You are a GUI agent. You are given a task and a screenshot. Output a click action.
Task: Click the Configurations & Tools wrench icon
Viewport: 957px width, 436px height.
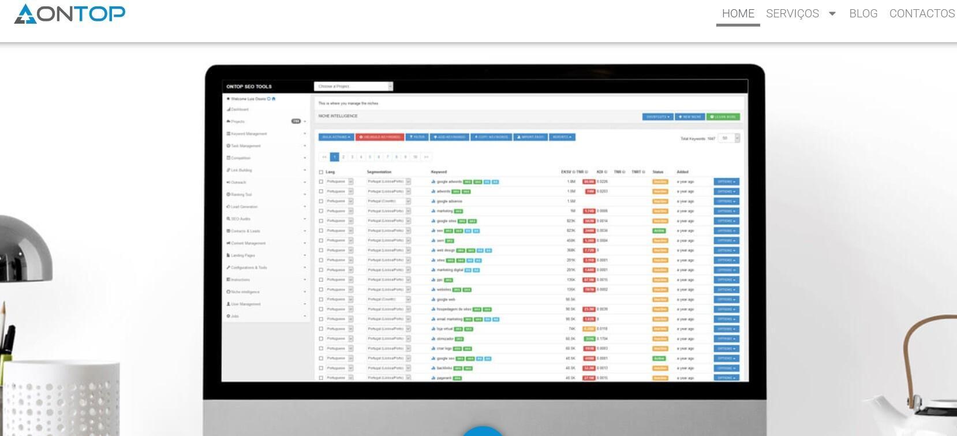(229, 267)
